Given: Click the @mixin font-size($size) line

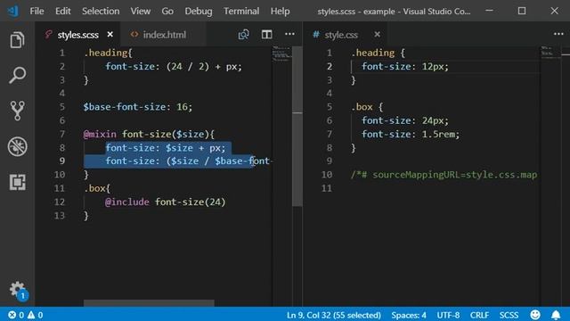Looking at the screenshot, I should 149,134.
